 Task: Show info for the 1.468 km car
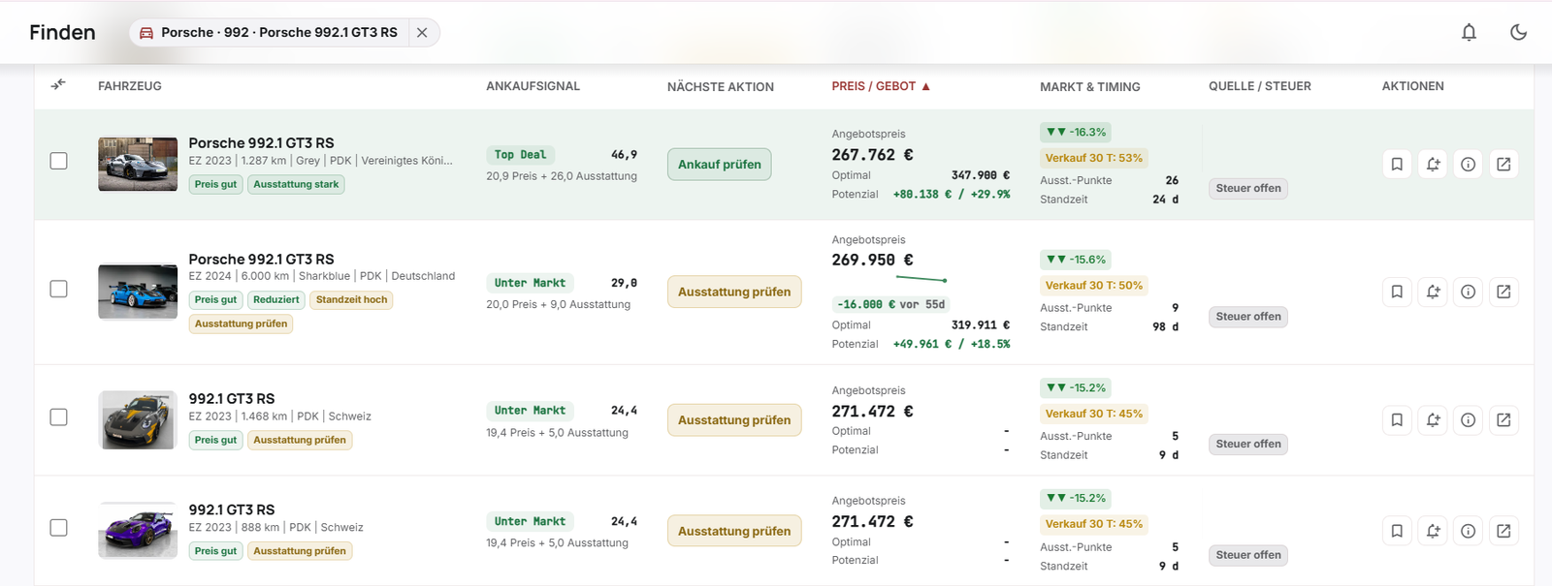point(1468,420)
